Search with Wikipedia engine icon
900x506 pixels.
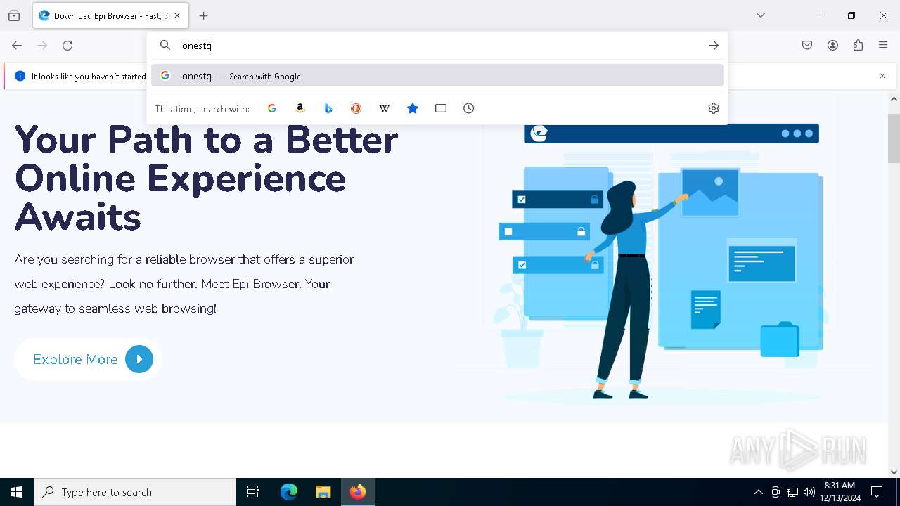tap(385, 108)
